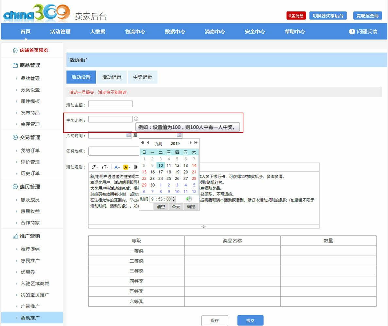Click the green clock quick-select icon
The image size is (388, 326).
[x=189, y=199]
